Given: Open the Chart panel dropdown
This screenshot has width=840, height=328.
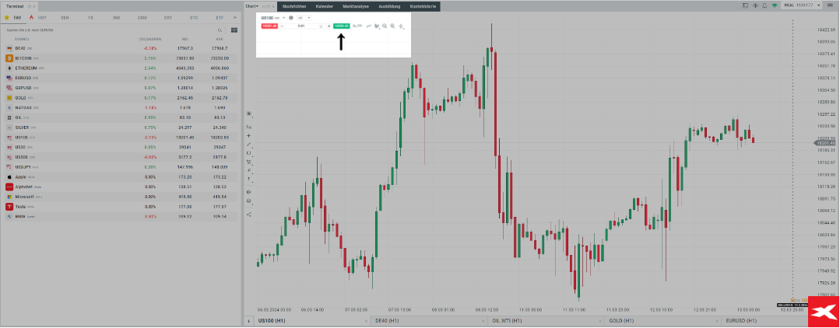Looking at the screenshot, I should (x=251, y=6).
